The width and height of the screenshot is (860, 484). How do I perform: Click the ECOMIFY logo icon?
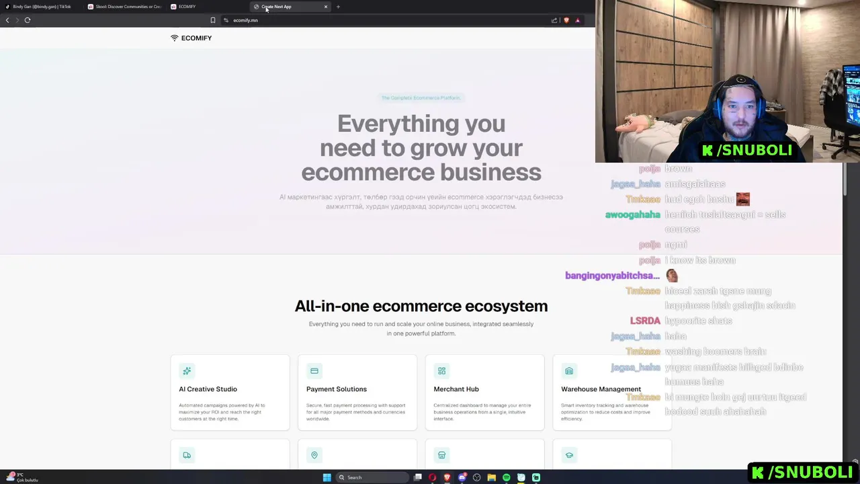click(175, 38)
